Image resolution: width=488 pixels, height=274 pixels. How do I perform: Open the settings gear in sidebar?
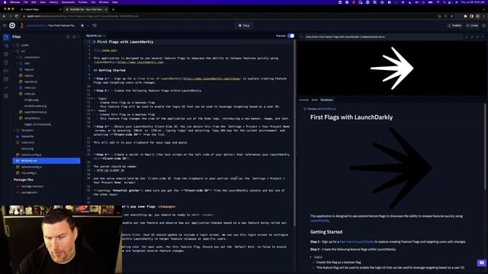[6, 96]
